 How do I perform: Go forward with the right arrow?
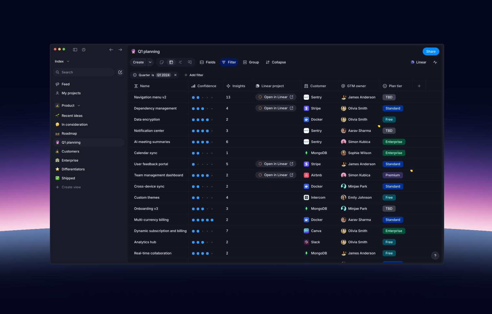[x=120, y=50]
